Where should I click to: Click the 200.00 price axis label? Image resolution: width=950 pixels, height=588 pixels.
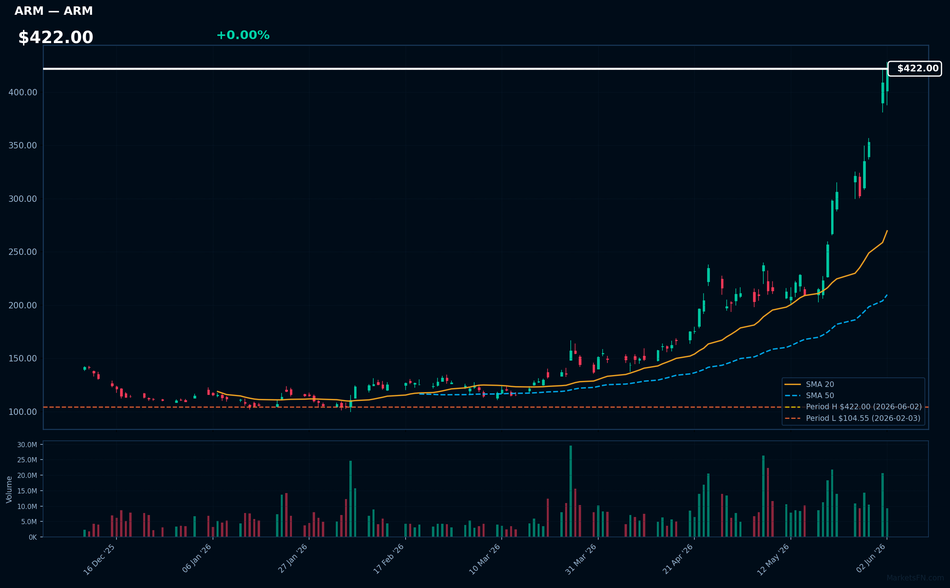(23, 306)
